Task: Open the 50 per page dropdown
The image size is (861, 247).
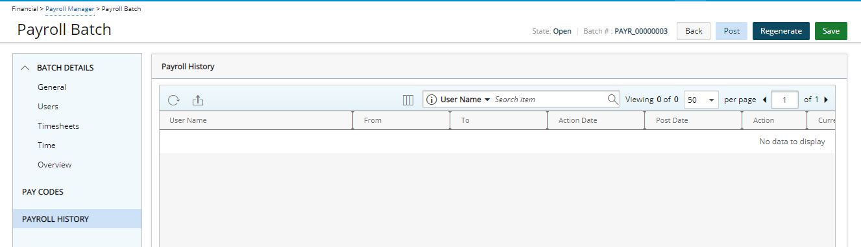Action: tap(701, 100)
